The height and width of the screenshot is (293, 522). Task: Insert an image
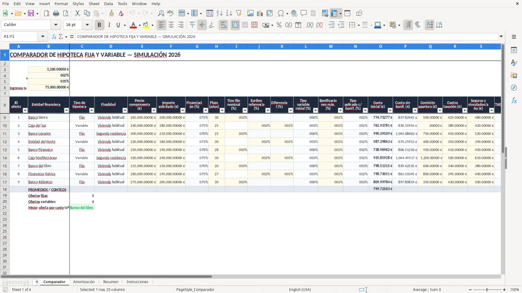click(x=251, y=13)
